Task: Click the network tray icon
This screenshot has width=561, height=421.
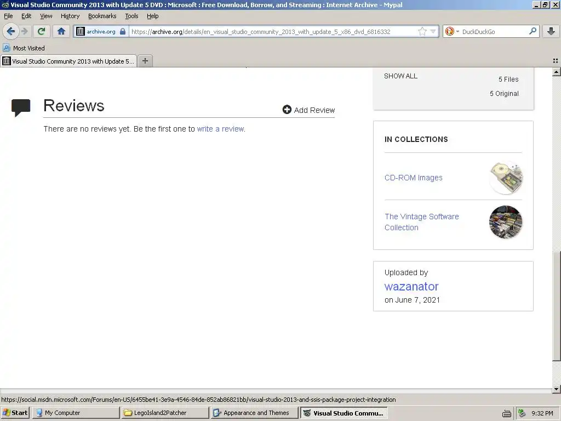Action: click(522, 413)
